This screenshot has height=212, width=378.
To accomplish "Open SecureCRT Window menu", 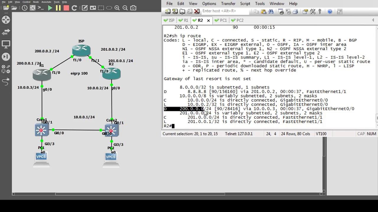I will pos(277,4).
